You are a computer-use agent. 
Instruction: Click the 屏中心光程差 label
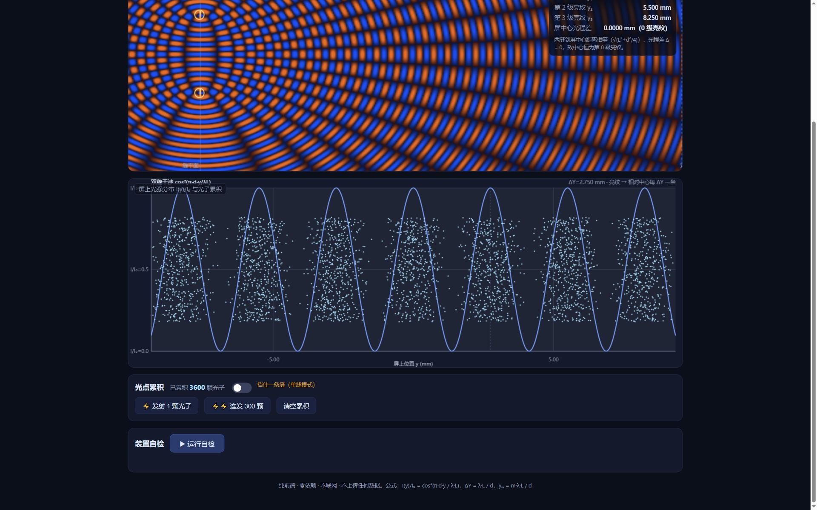point(573,28)
